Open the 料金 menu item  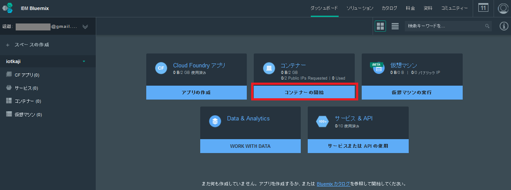tap(410, 8)
